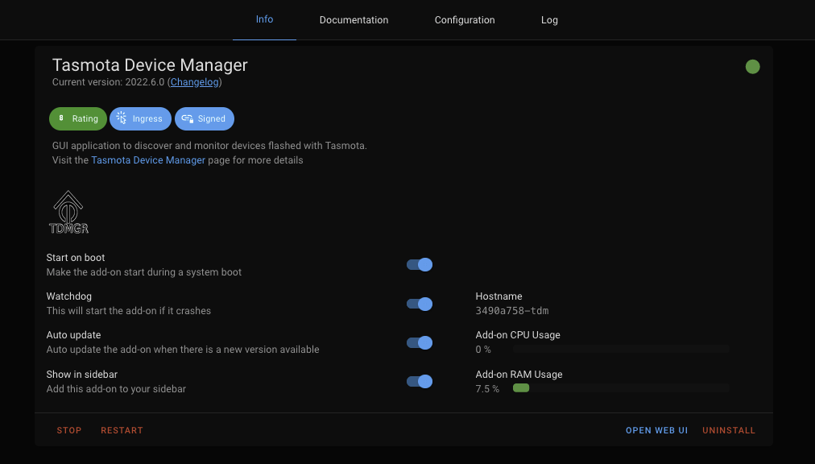Screen dimensions: 815x464
Task: Restart the add-on with RESTART
Action: click(x=122, y=429)
